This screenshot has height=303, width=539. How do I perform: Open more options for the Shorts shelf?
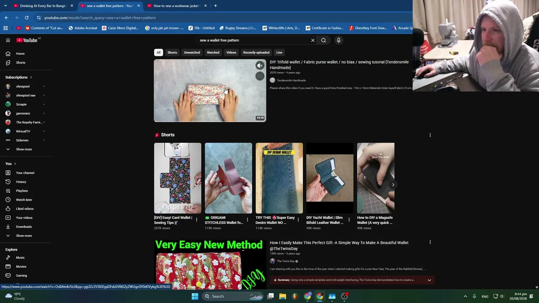coord(430,135)
